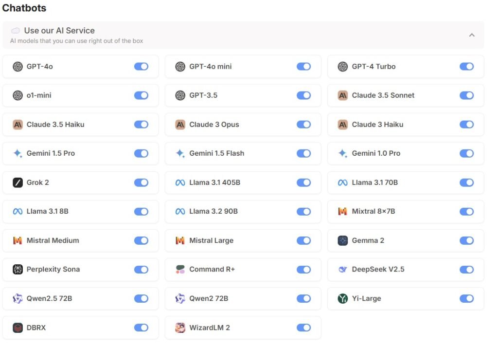This screenshot has height=347, width=498.
Task: Click the OpenAI icon beside GPT-3.5
Action: [180, 95]
